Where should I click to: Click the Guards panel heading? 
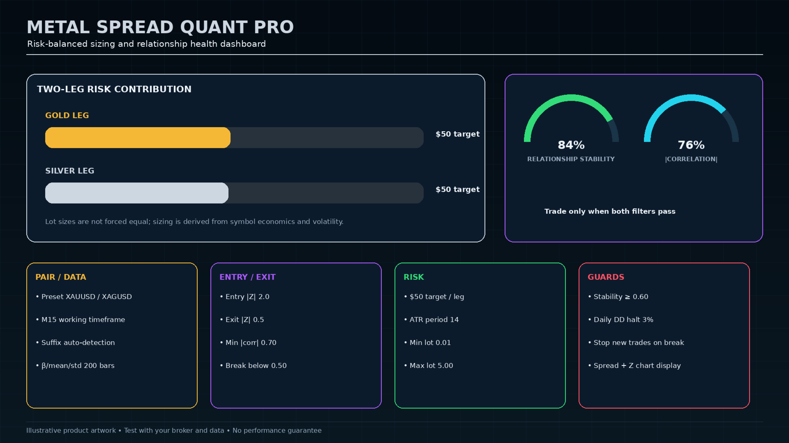pyautogui.click(x=606, y=277)
